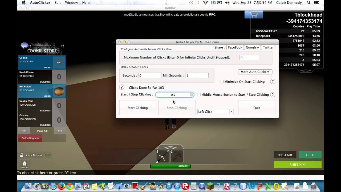Viewport: 341px width, 192px height.
Task: Open Caleb Kennedy user menu
Action: pos(289,3)
